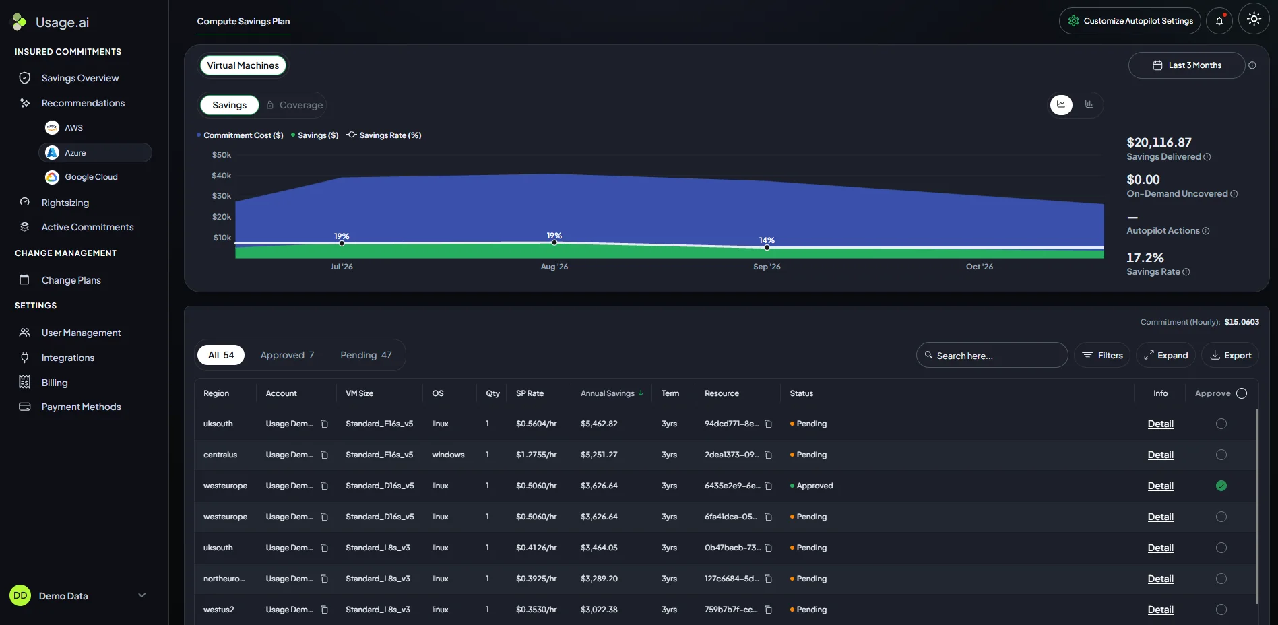The image size is (1278, 625).
Task: Open Filters options
Action: [1102, 355]
